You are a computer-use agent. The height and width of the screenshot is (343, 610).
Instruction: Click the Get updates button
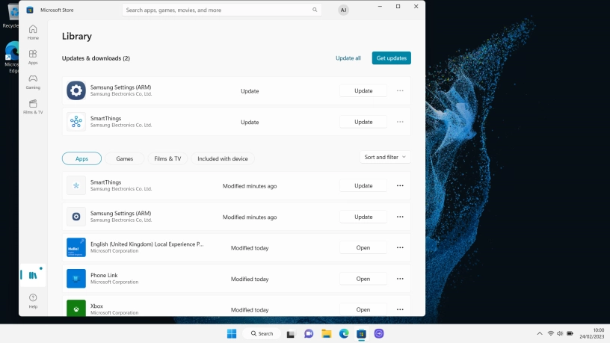tap(391, 58)
